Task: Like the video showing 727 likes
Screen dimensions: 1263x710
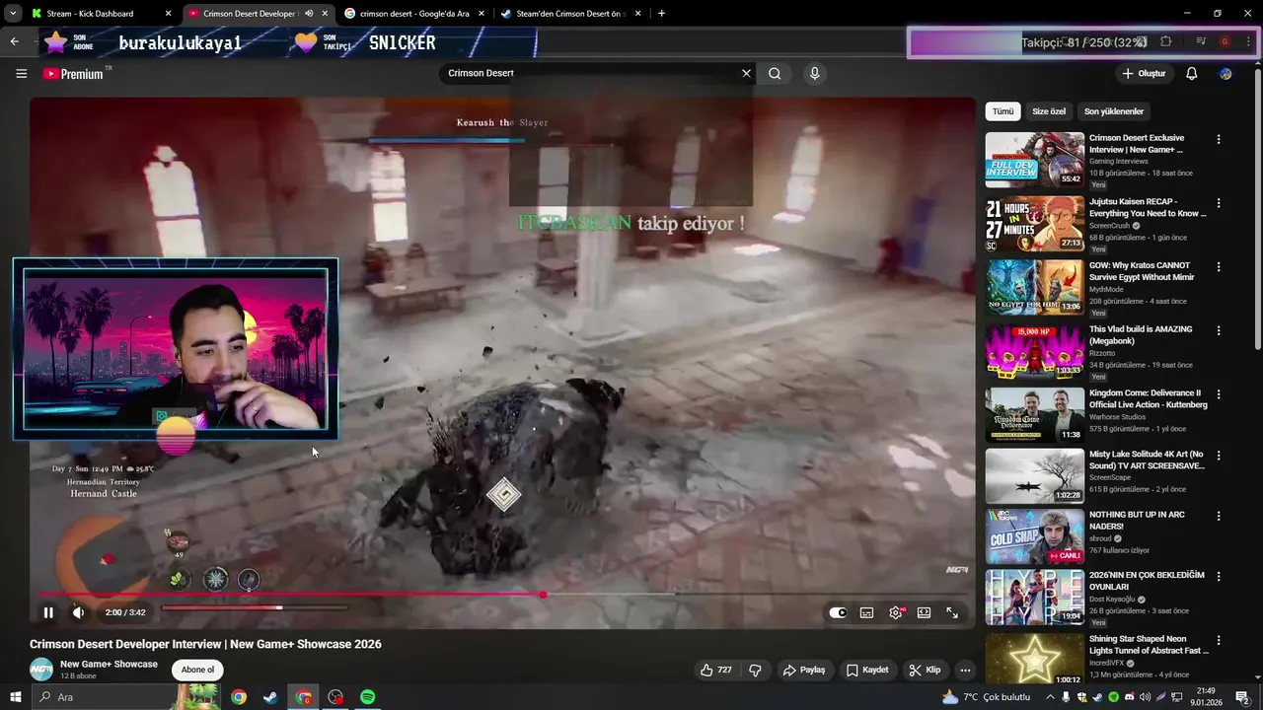Action: pyautogui.click(x=716, y=670)
